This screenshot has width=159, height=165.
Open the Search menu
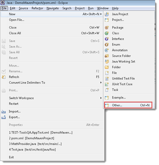(x=68, y=8)
